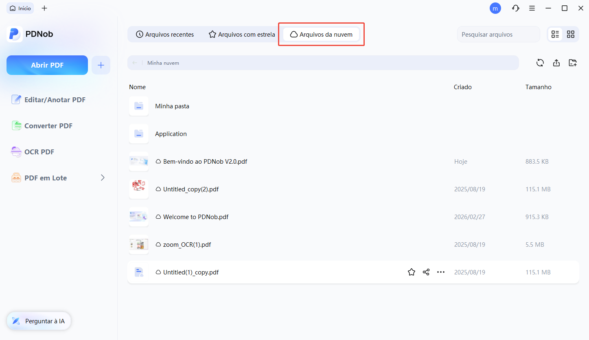Image resolution: width=589 pixels, height=340 pixels.
Task: Create a new folder in Minha nuvem
Action: pyautogui.click(x=573, y=63)
